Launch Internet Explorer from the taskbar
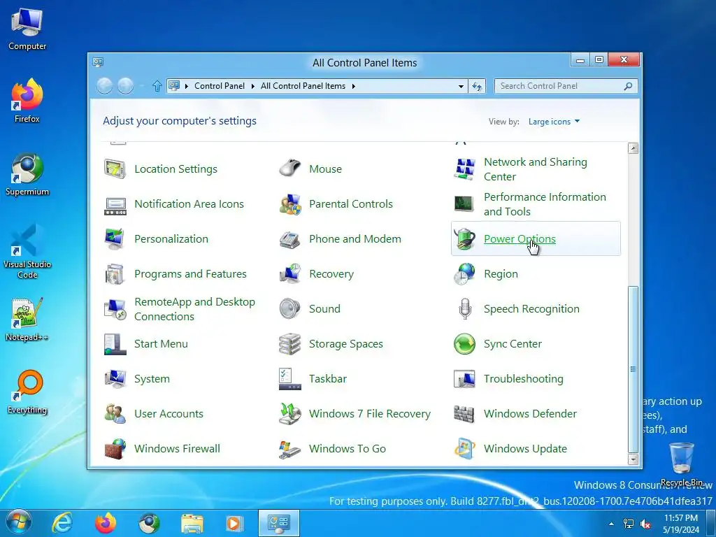 (62, 523)
